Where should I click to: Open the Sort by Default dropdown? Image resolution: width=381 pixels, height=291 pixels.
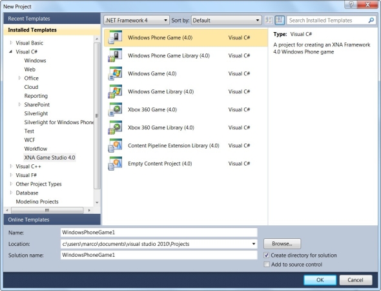[226, 21]
